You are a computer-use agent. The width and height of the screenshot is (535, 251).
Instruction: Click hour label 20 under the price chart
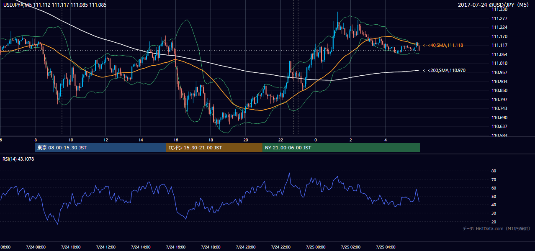246,140
